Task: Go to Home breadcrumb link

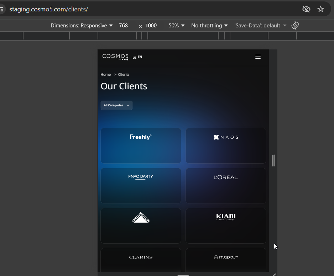Action: [106, 74]
